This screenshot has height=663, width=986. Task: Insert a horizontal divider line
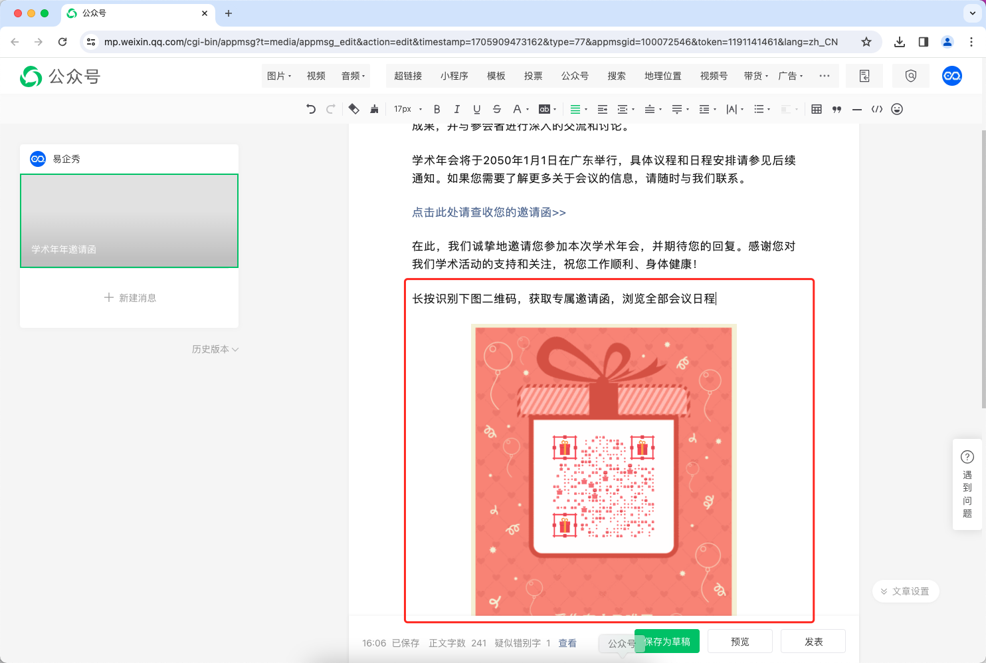point(857,109)
